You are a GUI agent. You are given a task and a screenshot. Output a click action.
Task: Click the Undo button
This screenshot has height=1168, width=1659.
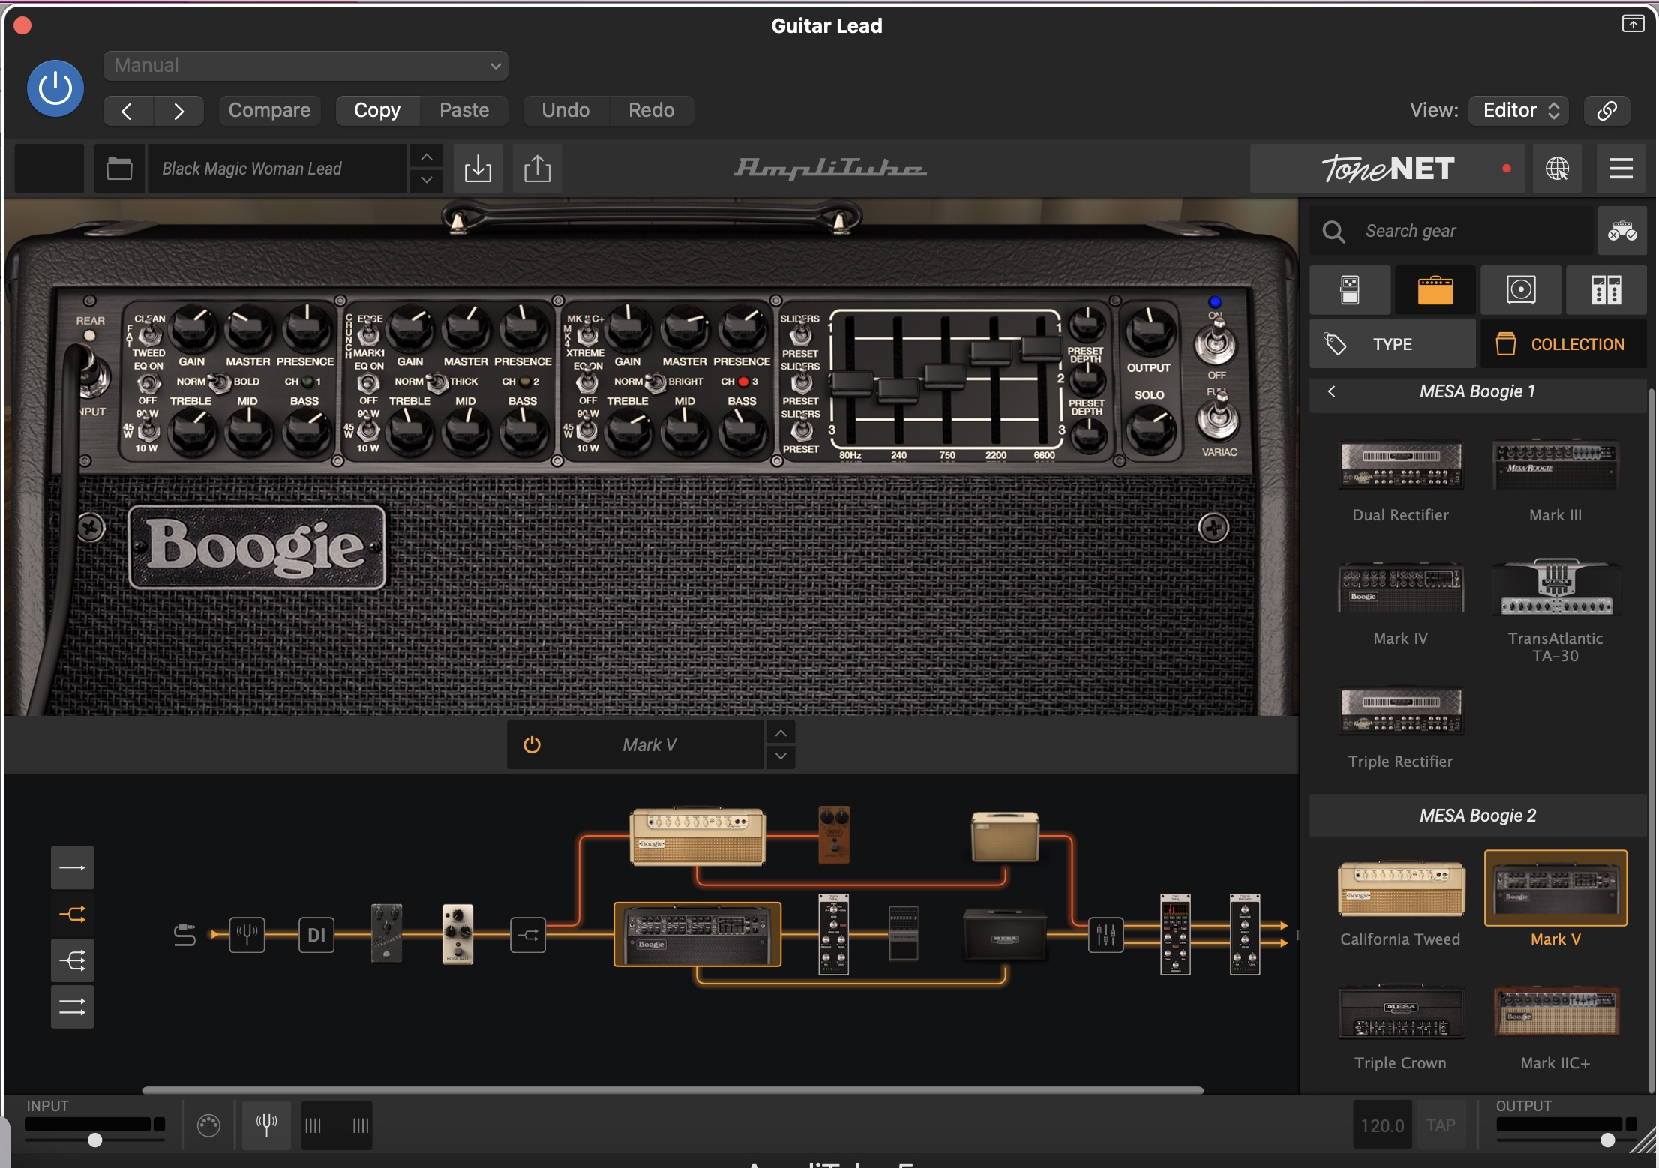(565, 111)
